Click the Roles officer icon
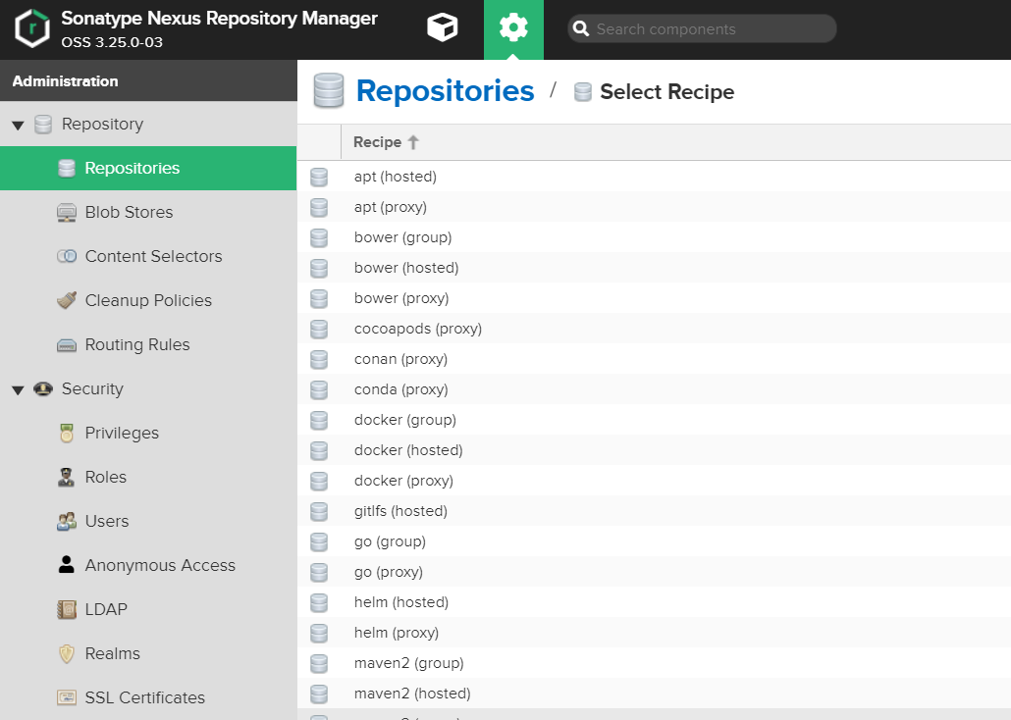The height and width of the screenshot is (720, 1011). [x=67, y=477]
